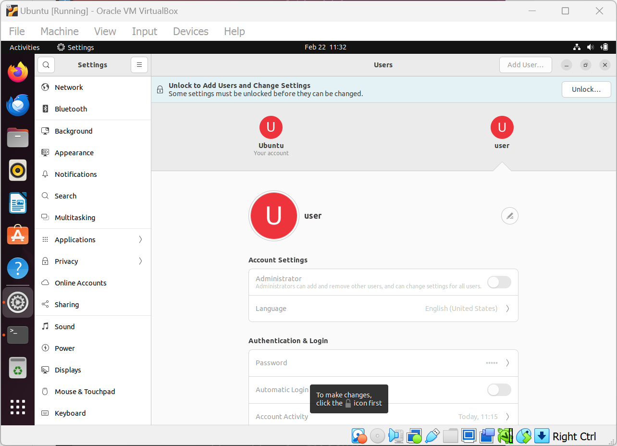
Task: Expand the Privacy settings category
Action: tap(93, 261)
